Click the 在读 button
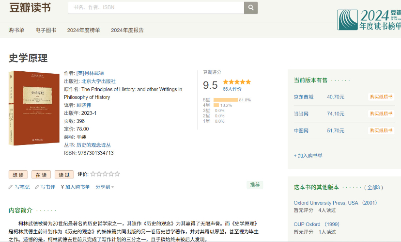 click(41, 175)
